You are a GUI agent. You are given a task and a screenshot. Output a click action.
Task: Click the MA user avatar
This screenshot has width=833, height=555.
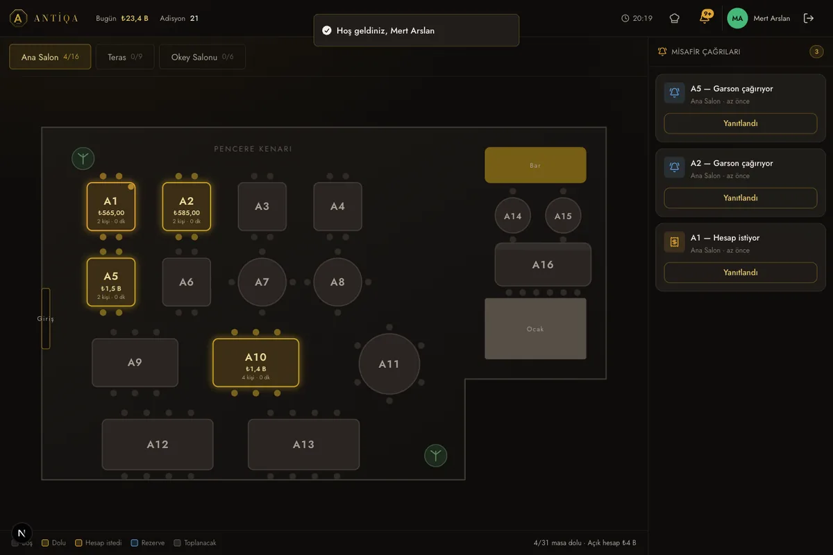click(x=737, y=18)
